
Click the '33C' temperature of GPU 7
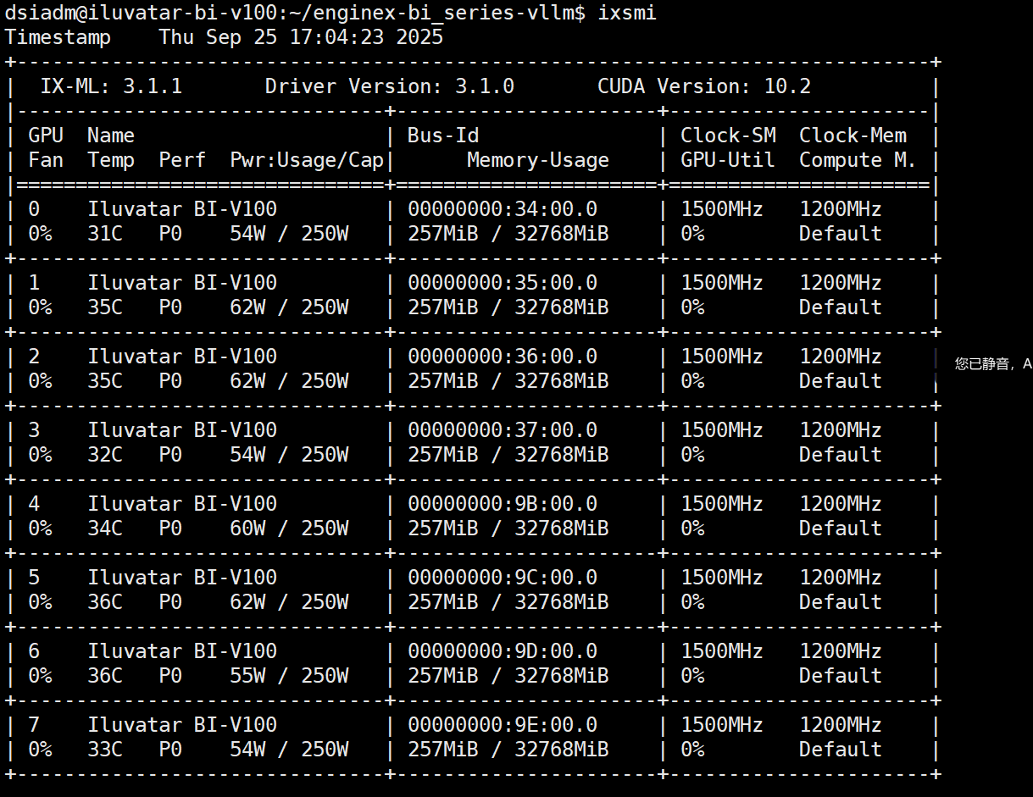[x=105, y=750]
